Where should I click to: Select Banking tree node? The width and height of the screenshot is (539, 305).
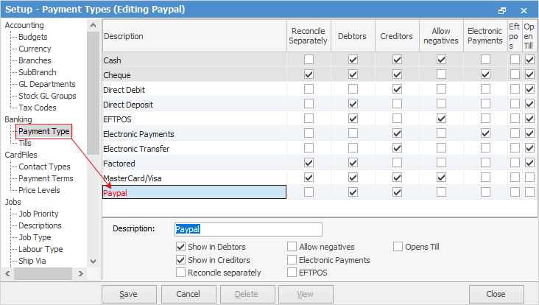[x=18, y=119]
